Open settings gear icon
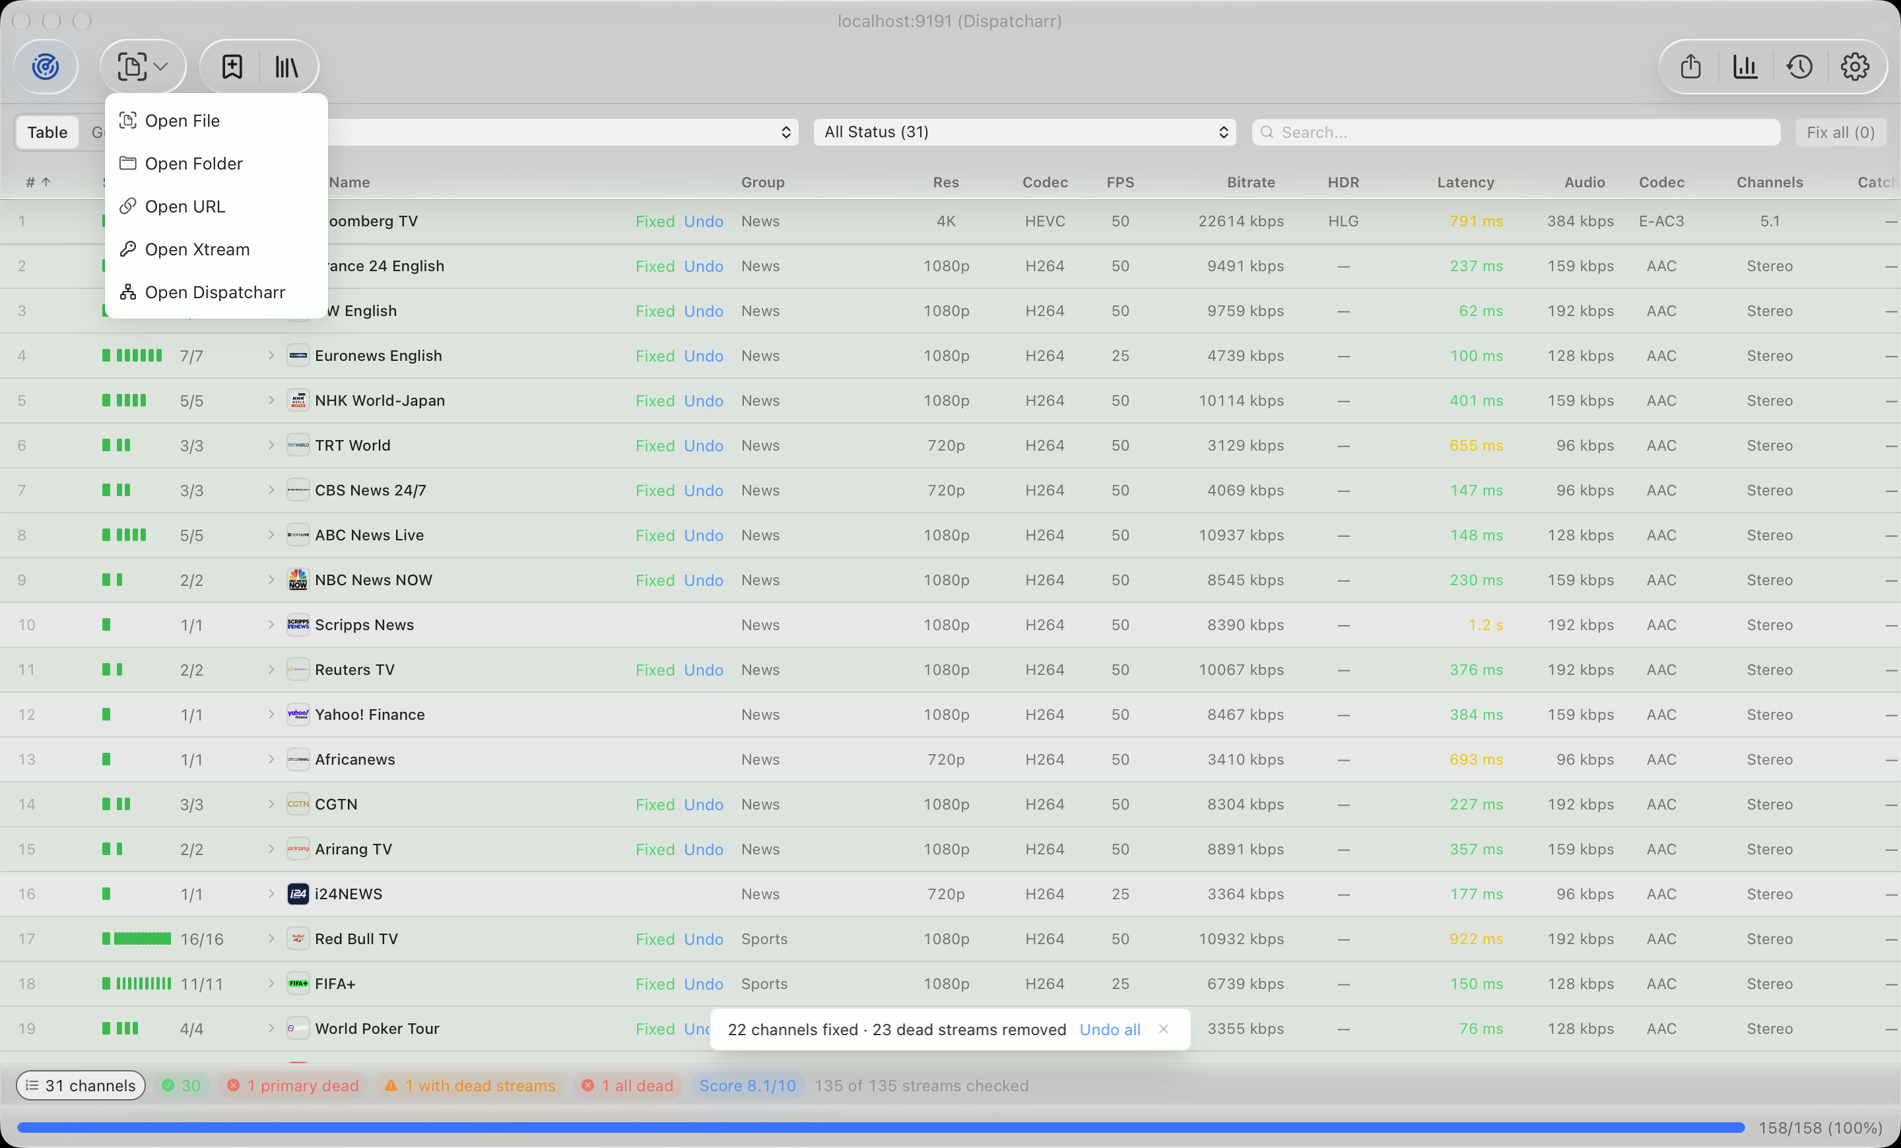This screenshot has width=1901, height=1148. point(1855,66)
